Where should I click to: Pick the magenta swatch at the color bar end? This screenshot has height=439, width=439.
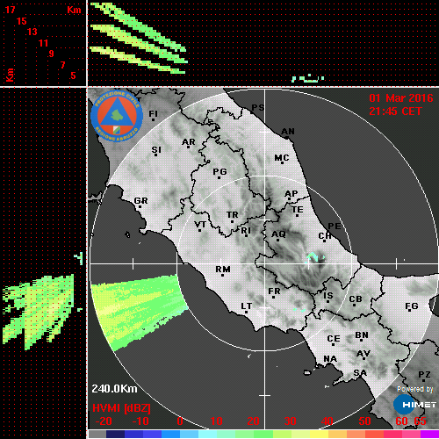pyautogui.click(x=429, y=434)
